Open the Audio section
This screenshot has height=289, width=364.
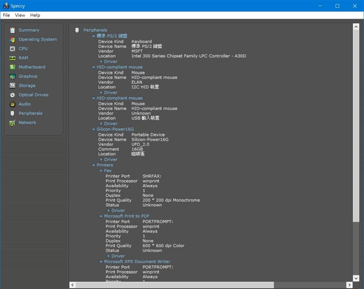[25, 104]
